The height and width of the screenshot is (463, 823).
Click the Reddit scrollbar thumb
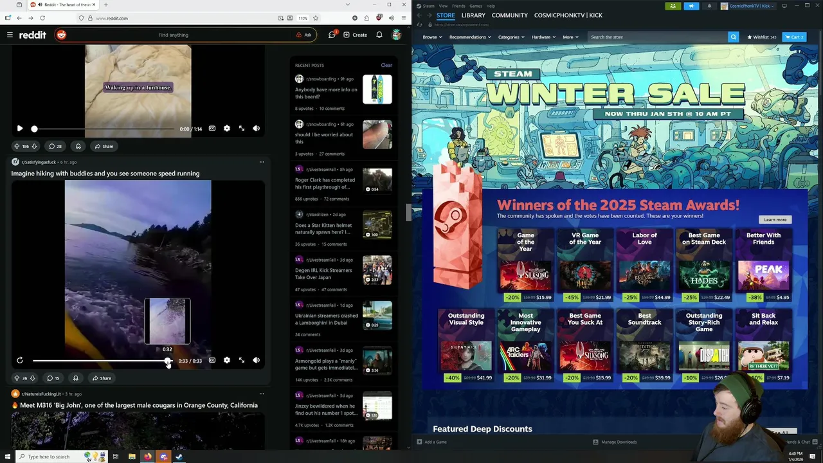pos(408,212)
